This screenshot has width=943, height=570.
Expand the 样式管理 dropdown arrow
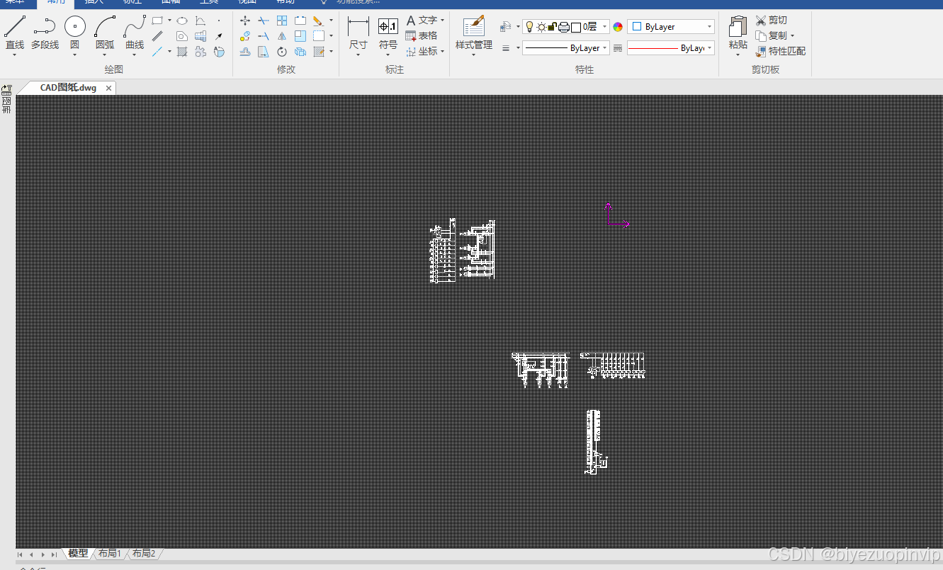pyautogui.click(x=473, y=55)
